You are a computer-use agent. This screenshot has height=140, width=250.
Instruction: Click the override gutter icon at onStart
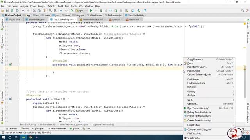click(11, 99)
